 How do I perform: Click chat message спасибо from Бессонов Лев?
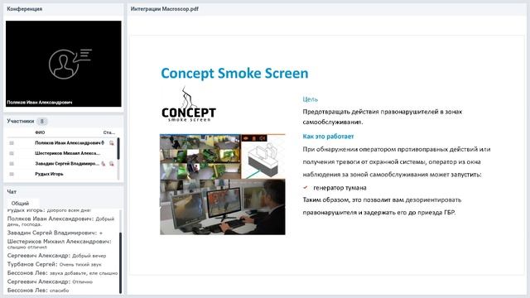point(38,291)
